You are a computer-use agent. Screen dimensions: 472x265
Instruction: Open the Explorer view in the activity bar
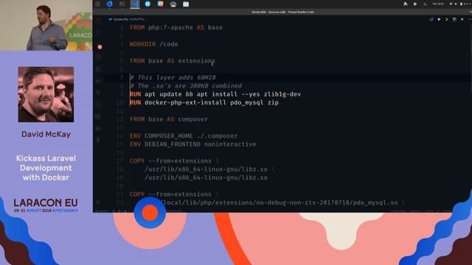click(98, 21)
